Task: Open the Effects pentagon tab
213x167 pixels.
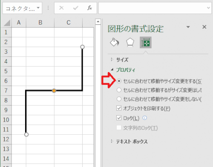Action: (130, 42)
